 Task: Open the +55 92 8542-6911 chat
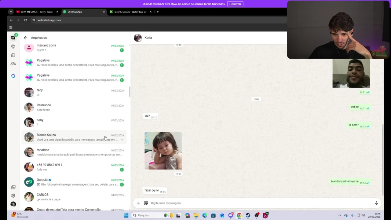pos(74,167)
